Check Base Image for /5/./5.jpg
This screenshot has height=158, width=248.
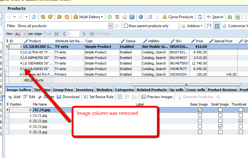200,132
